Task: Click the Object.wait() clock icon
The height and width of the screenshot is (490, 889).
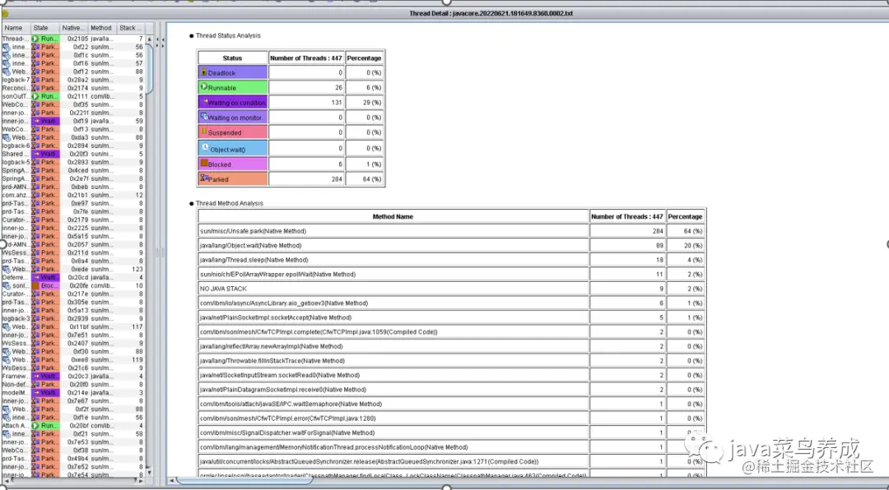Action: (x=205, y=147)
